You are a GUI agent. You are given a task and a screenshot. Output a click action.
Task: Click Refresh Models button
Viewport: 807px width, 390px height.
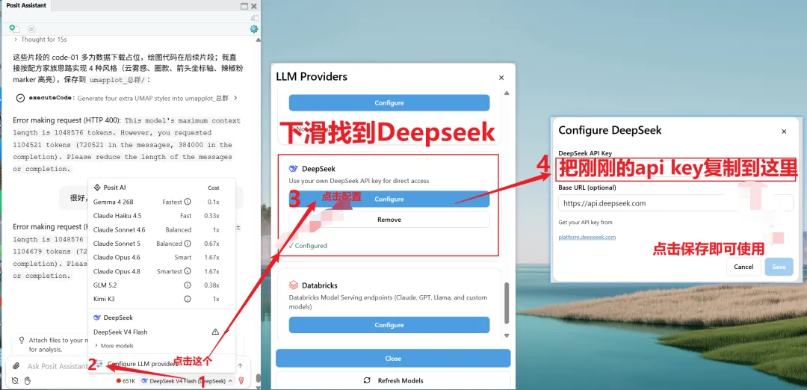[393, 381]
